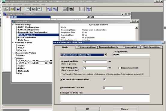
Task: Open the File menu
Action: [4, 5]
